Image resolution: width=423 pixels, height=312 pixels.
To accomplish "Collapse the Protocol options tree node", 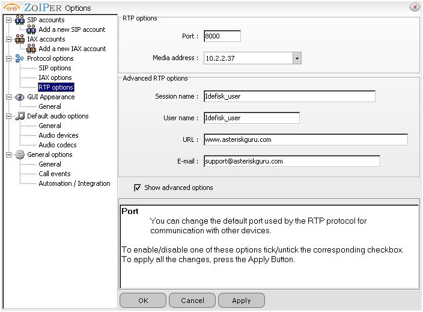I will point(8,58).
